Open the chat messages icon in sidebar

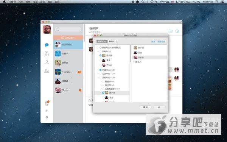coord(47,45)
